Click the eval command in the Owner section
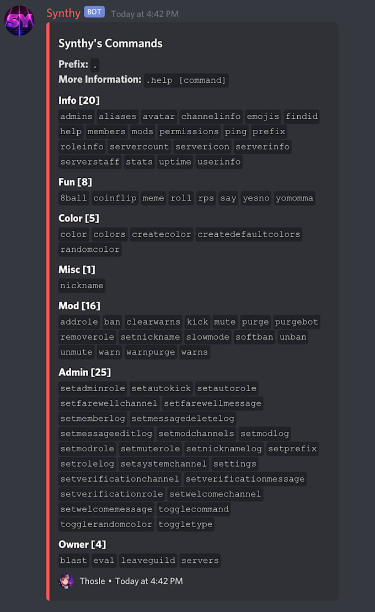The image size is (375, 612). tap(104, 560)
